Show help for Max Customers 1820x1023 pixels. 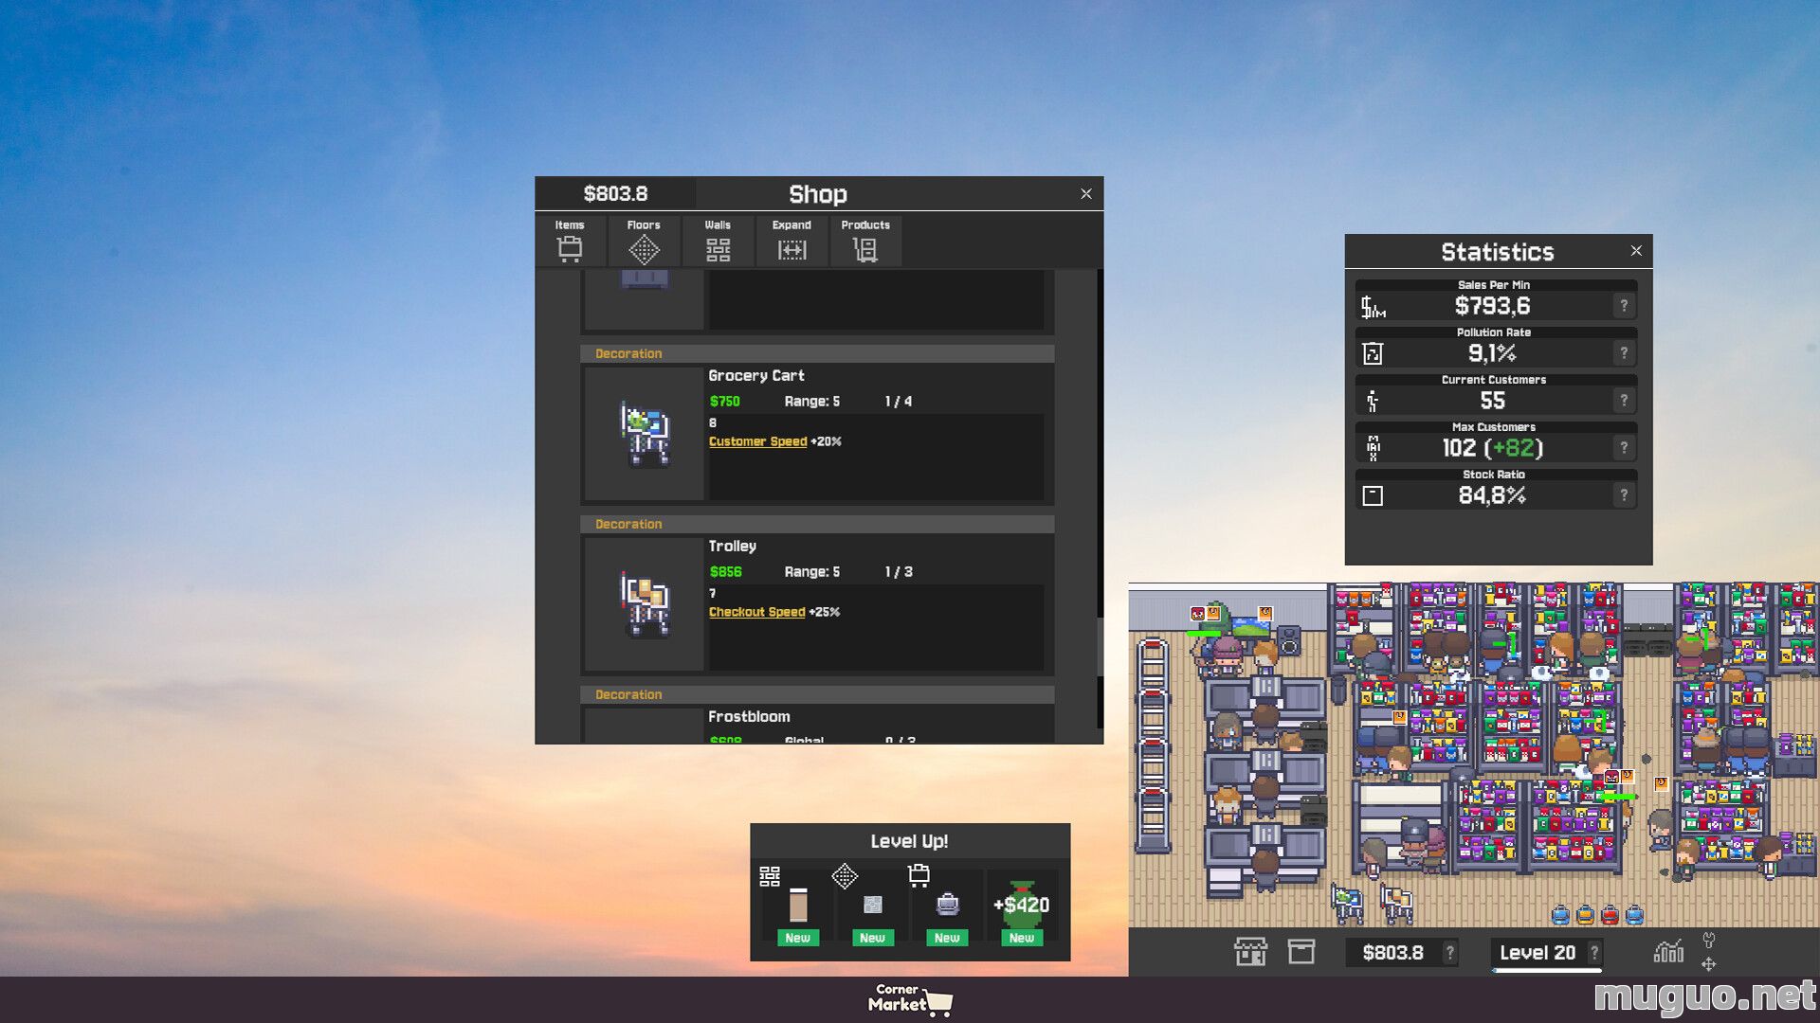click(x=1624, y=448)
